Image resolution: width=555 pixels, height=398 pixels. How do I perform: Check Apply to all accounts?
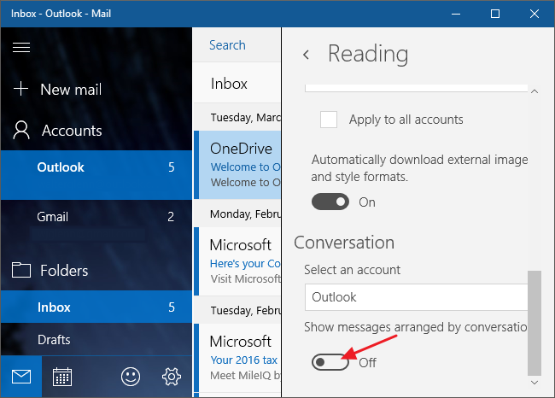(329, 120)
